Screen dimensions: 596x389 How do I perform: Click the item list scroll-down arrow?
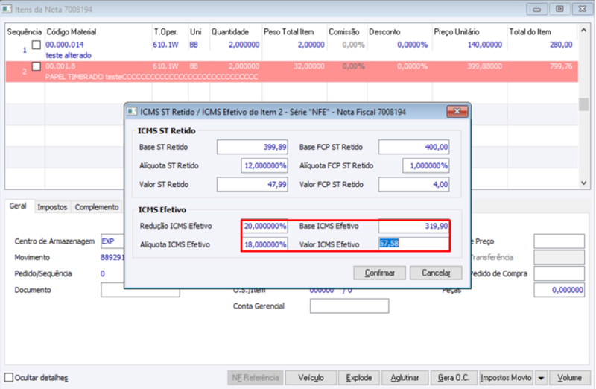[x=583, y=183]
